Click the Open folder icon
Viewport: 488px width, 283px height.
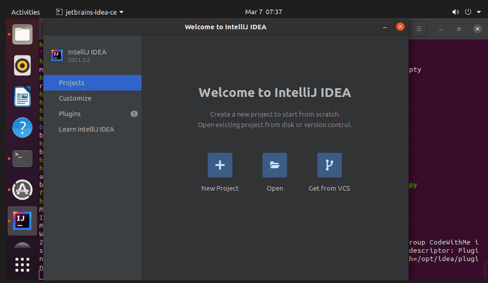click(275, 165)
